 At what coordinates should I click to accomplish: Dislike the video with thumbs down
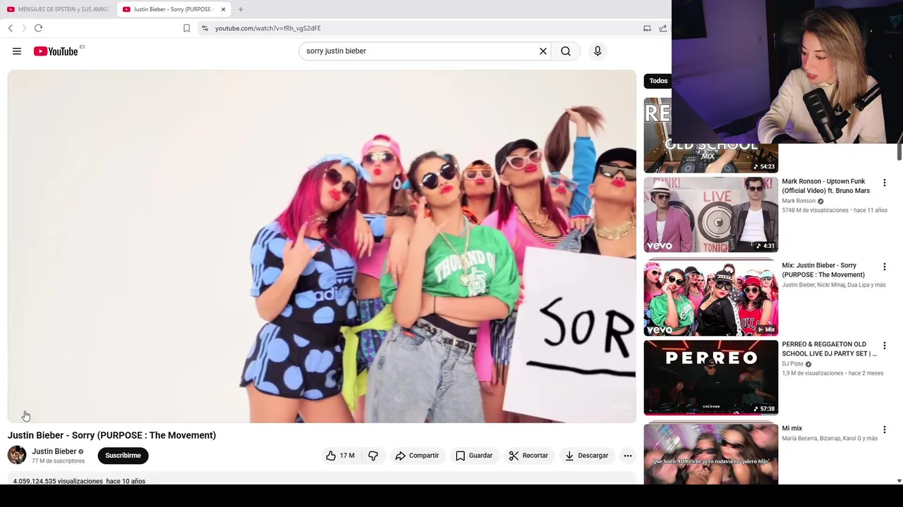click(373, 456)
